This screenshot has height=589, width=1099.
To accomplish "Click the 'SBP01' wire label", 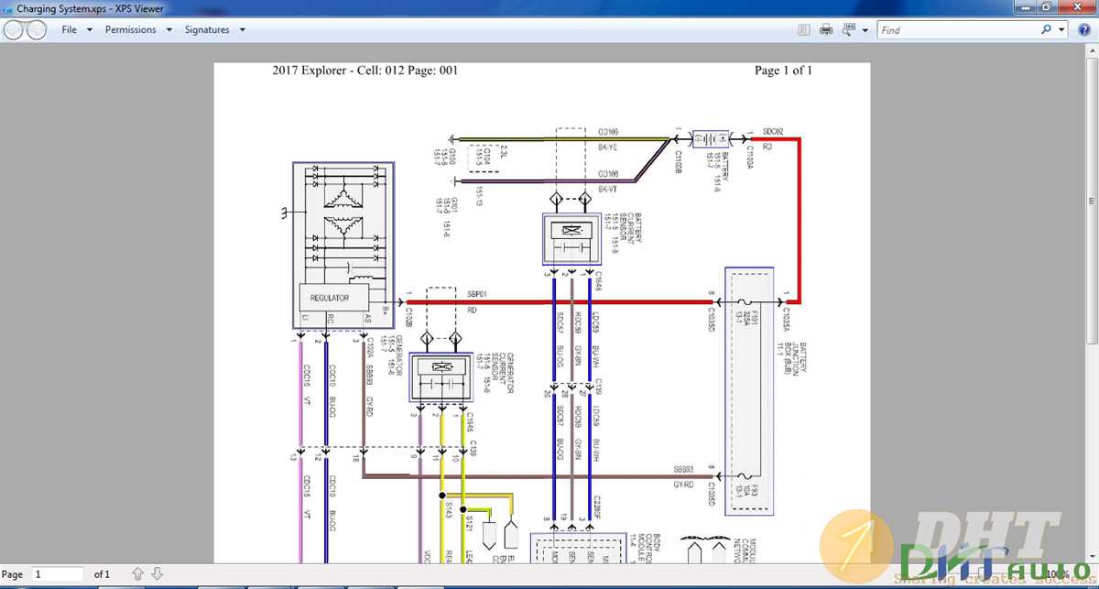I will click(x=477, y=294).
